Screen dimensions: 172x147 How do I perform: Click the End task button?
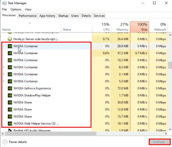tap(160, 142)
